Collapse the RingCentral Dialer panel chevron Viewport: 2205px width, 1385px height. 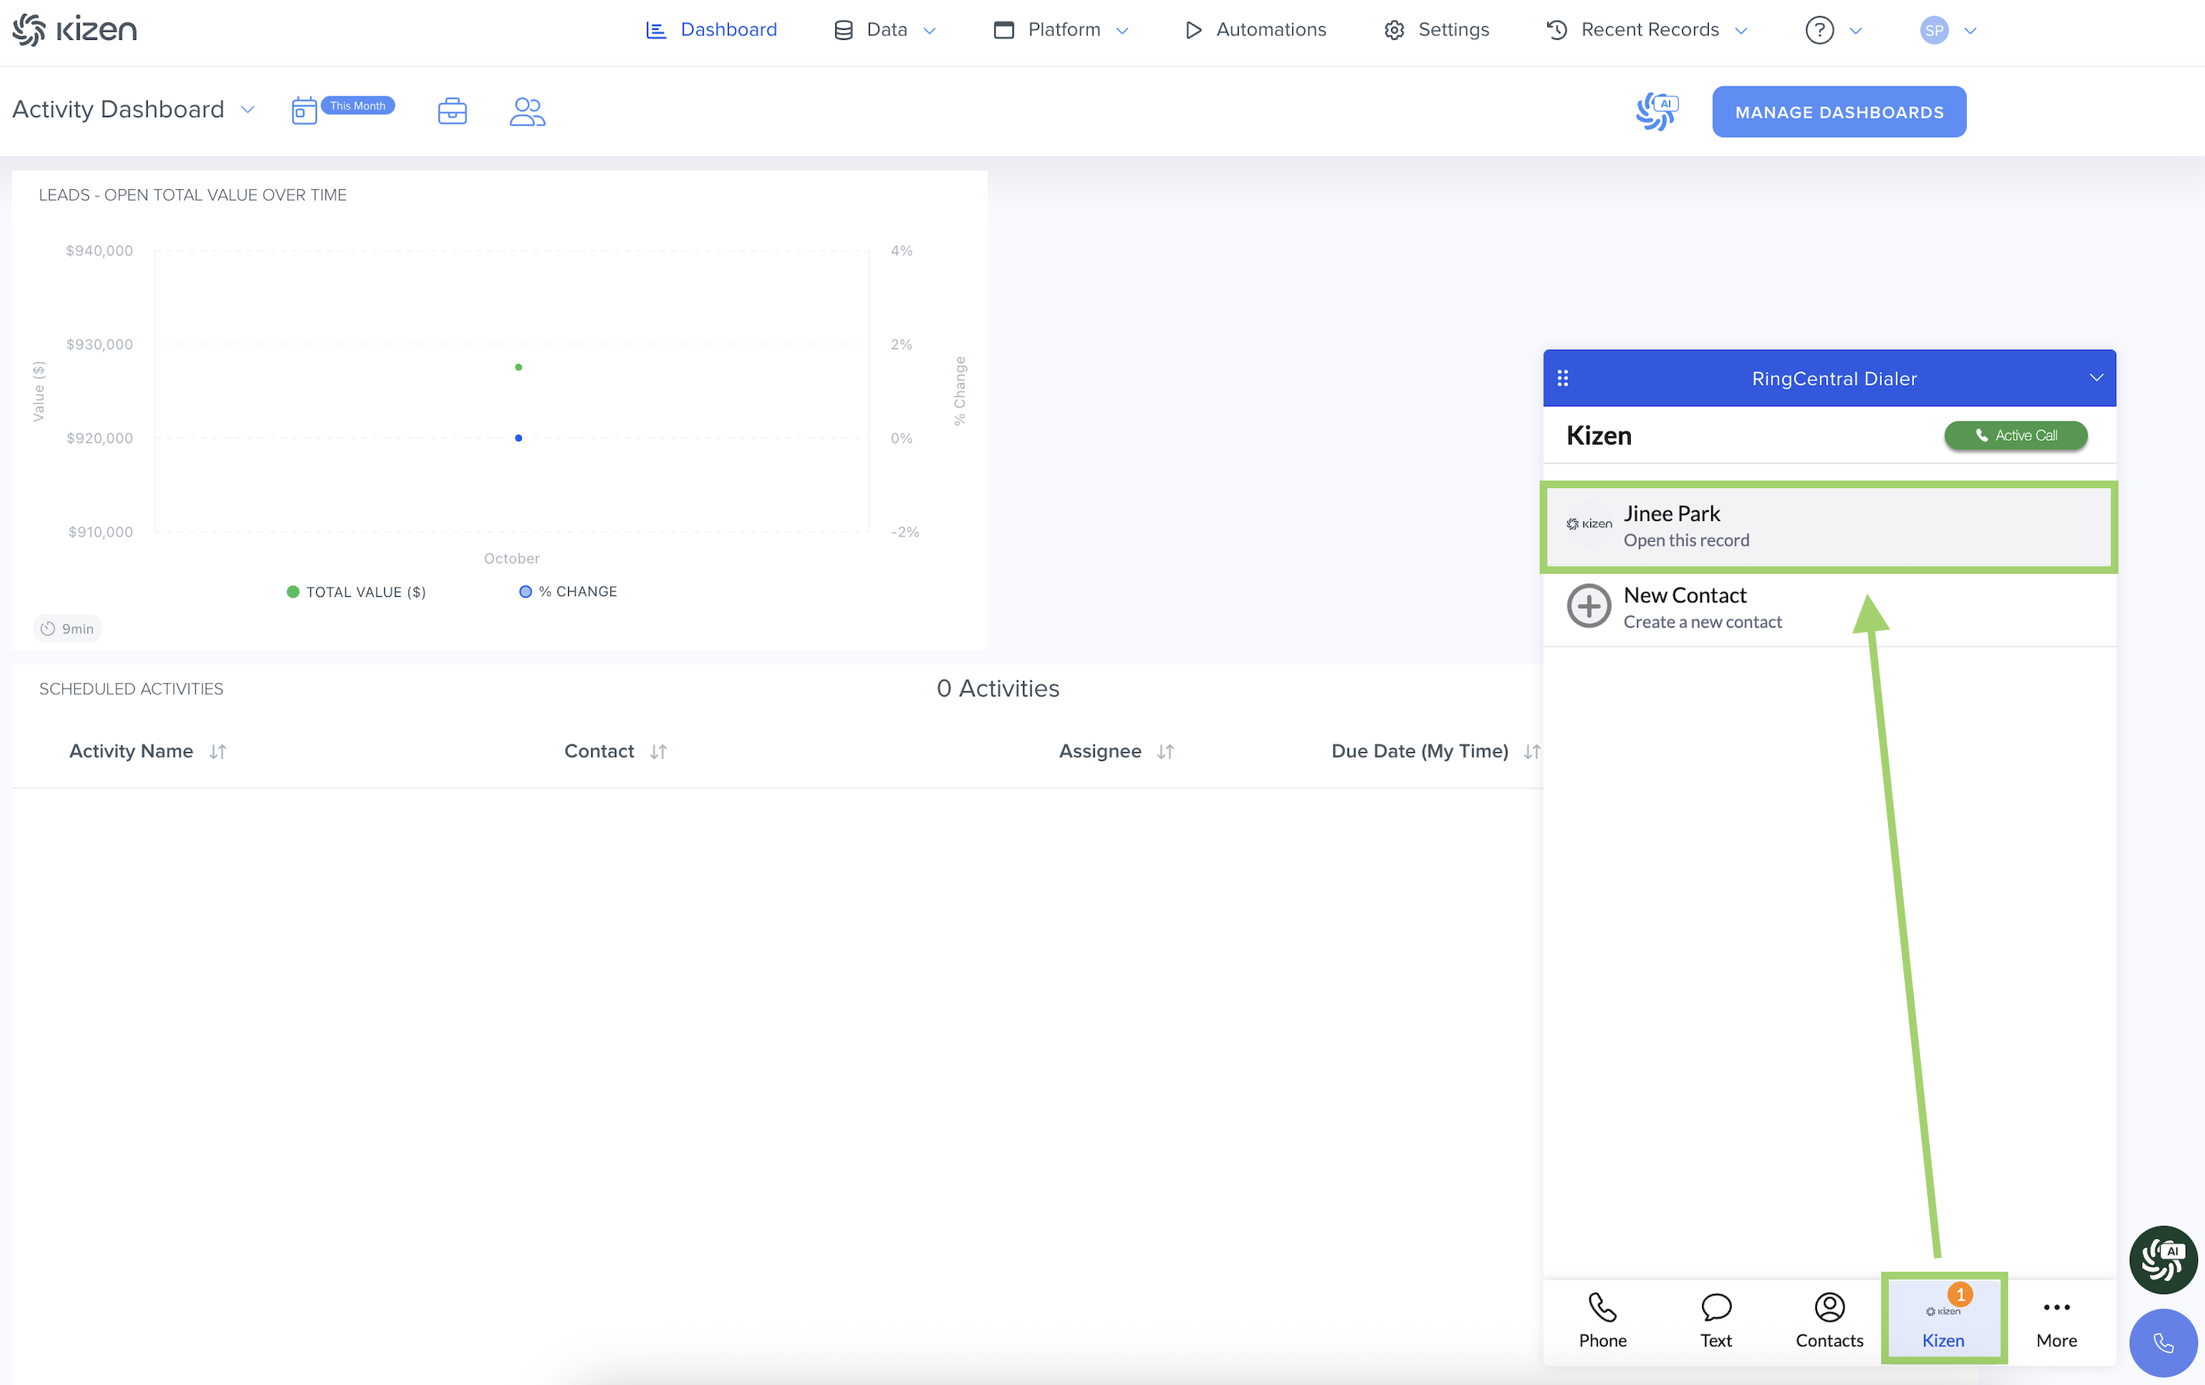click(2096, 378)
